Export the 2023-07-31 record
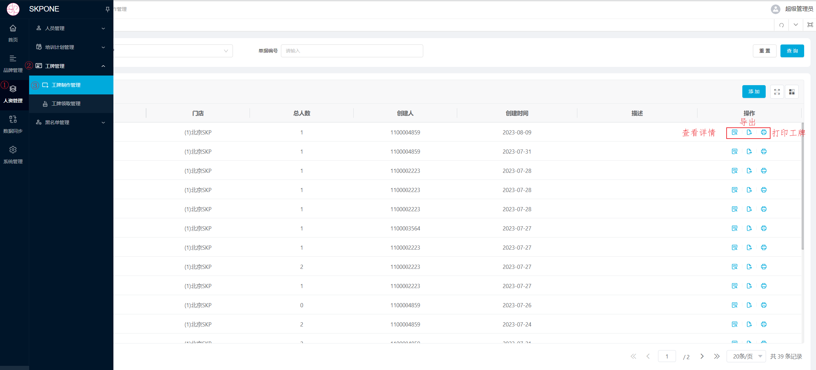Image resolution: width=816 pixels, height=370 pixels. (749, 151)
